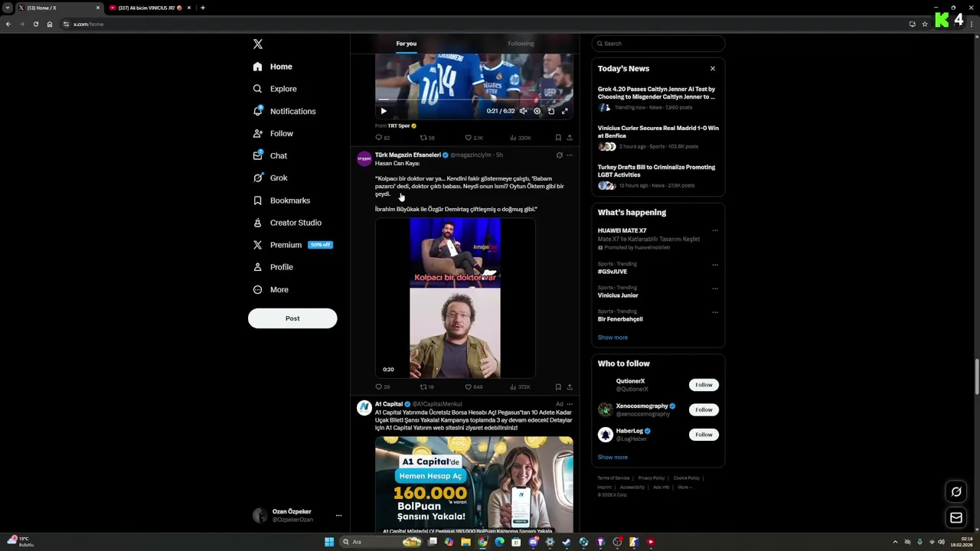The height and width of the screenshot is (551, 980).
Task: Open Grok from the sidebar
Action: [x=270, y=178]
